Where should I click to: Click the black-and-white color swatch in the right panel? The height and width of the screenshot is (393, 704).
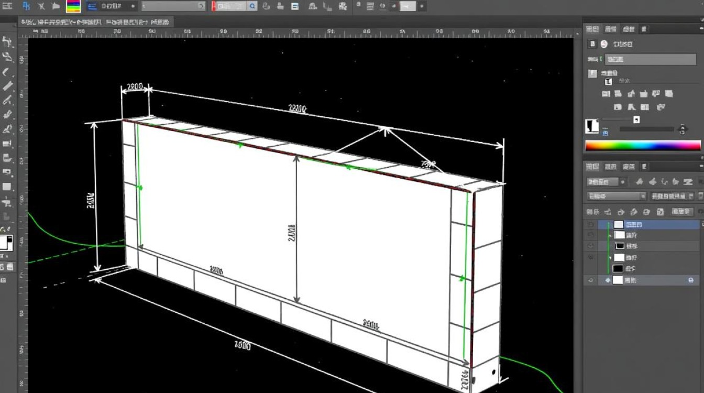coord(592,126)
